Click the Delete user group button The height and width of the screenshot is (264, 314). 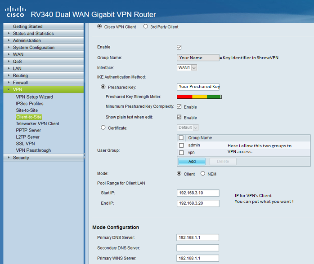point(223,162)
